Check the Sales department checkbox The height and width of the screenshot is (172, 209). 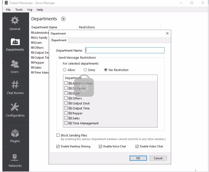point(66,118)
